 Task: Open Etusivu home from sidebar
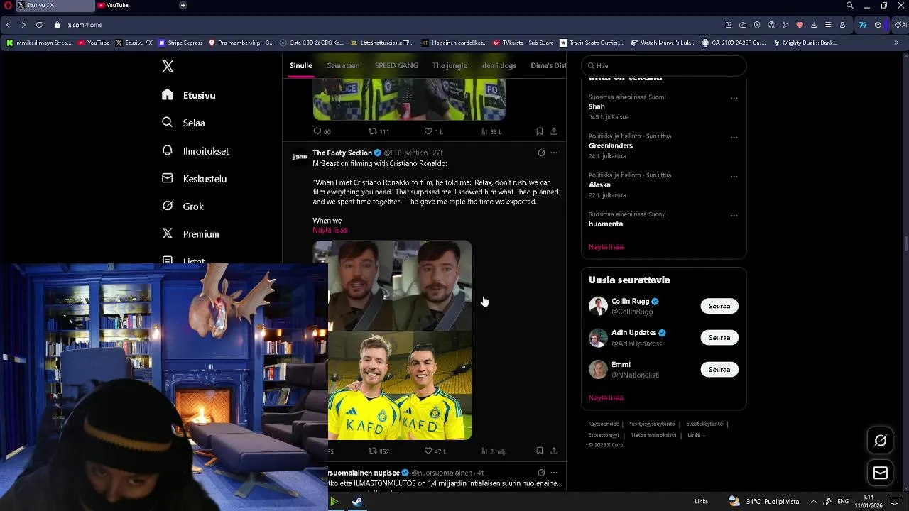point(189,95)
